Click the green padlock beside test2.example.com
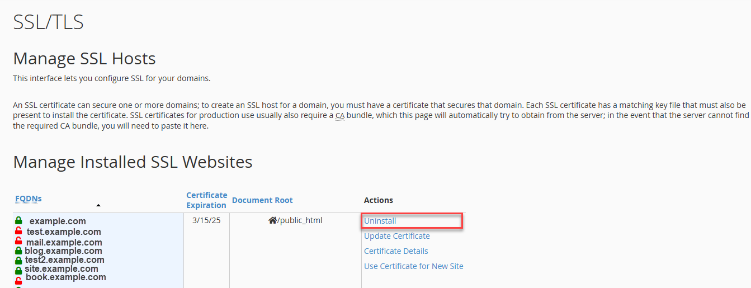This screenshot has height=288, width=751. [x=18, y=260]
